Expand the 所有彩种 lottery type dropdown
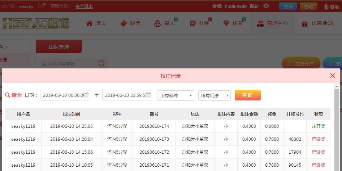Screen dimensions: 342x171 (x=176, y=95)
